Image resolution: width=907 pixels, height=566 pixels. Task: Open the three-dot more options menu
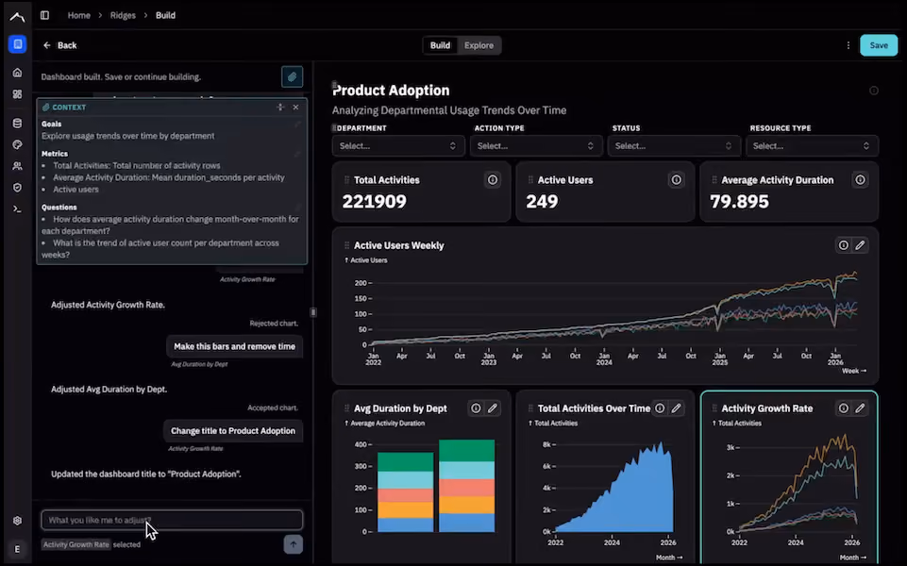(848, 45)
